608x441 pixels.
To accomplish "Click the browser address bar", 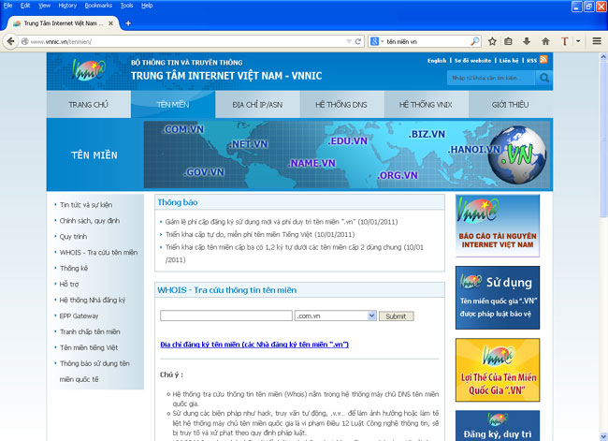I will click(190, 41).
